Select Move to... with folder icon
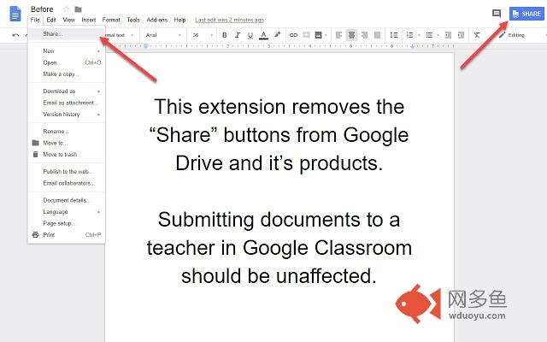 (67, 143)
